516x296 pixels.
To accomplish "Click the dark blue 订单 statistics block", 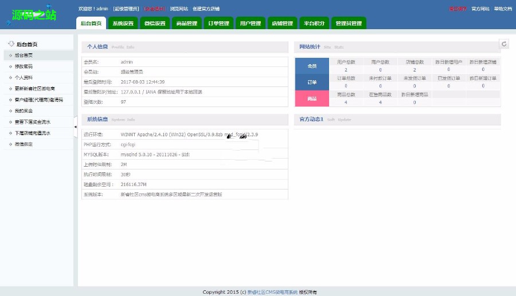I will (x=312, y=82).
